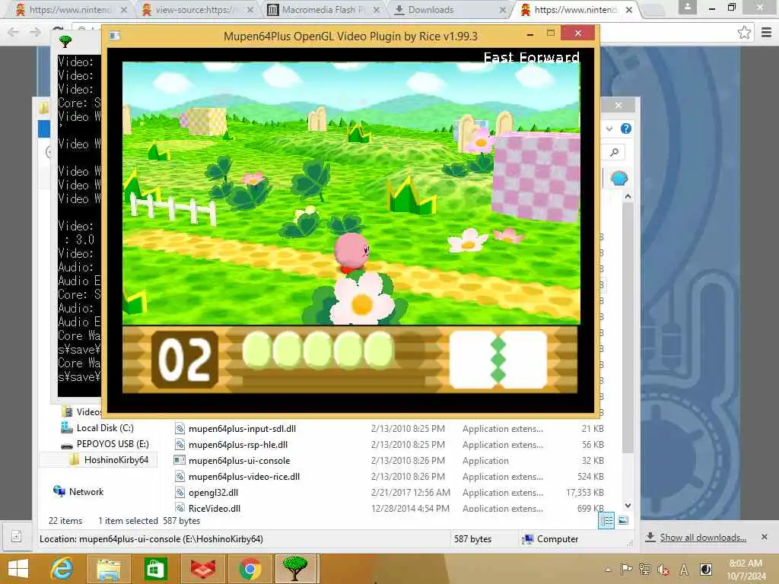Open the Action Center flag tray icon
This screenshot has height=584, width=779.
[627, 569]
